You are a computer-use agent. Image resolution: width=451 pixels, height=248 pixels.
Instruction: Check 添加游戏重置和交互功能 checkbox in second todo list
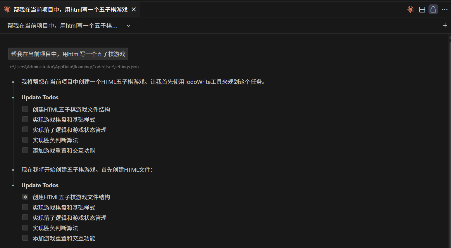(x=25, y=238)
